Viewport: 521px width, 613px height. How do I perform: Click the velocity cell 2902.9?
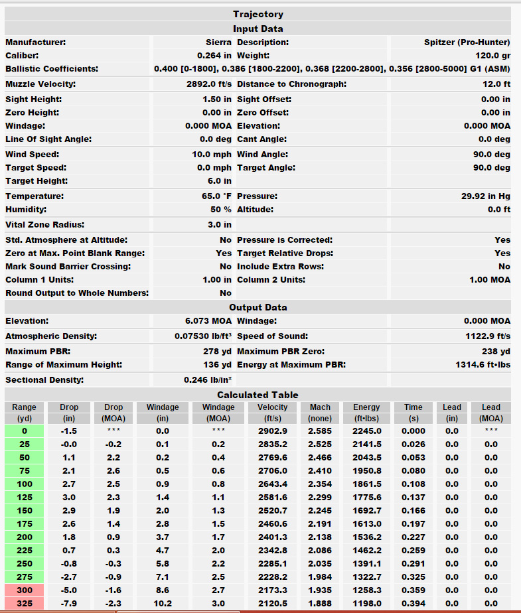pyautogui.click(x=273, y=431)
